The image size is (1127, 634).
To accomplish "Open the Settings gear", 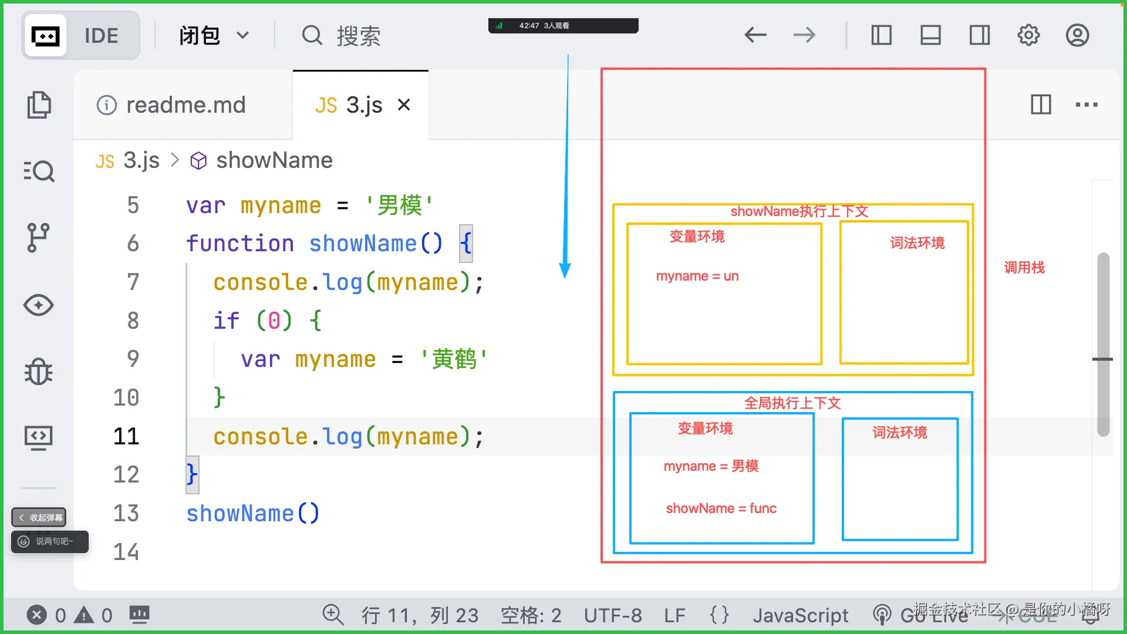I will pyautogui.click(x=1028, y=35).
